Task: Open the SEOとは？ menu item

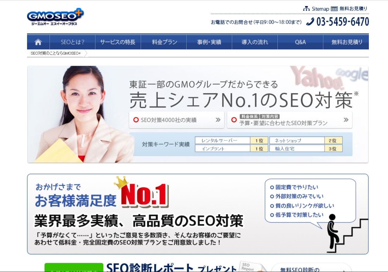Action: (72, 42)
